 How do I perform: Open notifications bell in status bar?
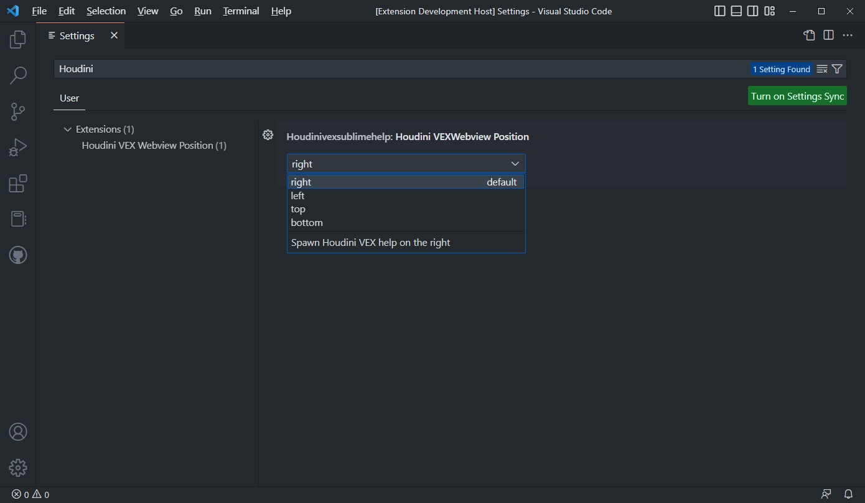point(848,494)
